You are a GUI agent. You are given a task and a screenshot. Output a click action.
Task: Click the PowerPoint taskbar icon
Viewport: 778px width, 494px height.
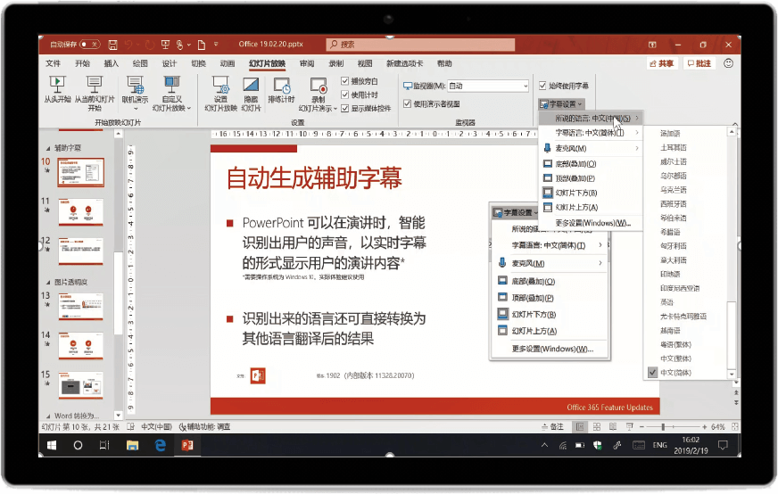point(187,445)
